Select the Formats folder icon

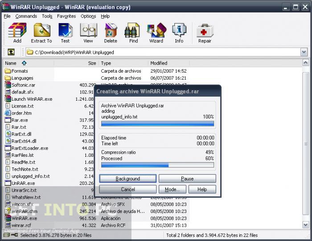[x=8, y=71]
